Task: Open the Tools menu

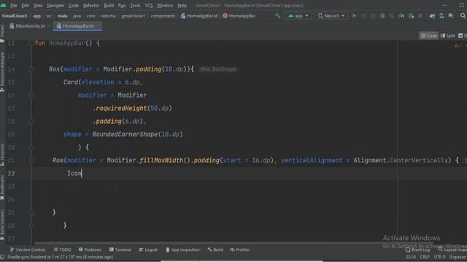Action: pyautogui.click(x=135, y=5)
